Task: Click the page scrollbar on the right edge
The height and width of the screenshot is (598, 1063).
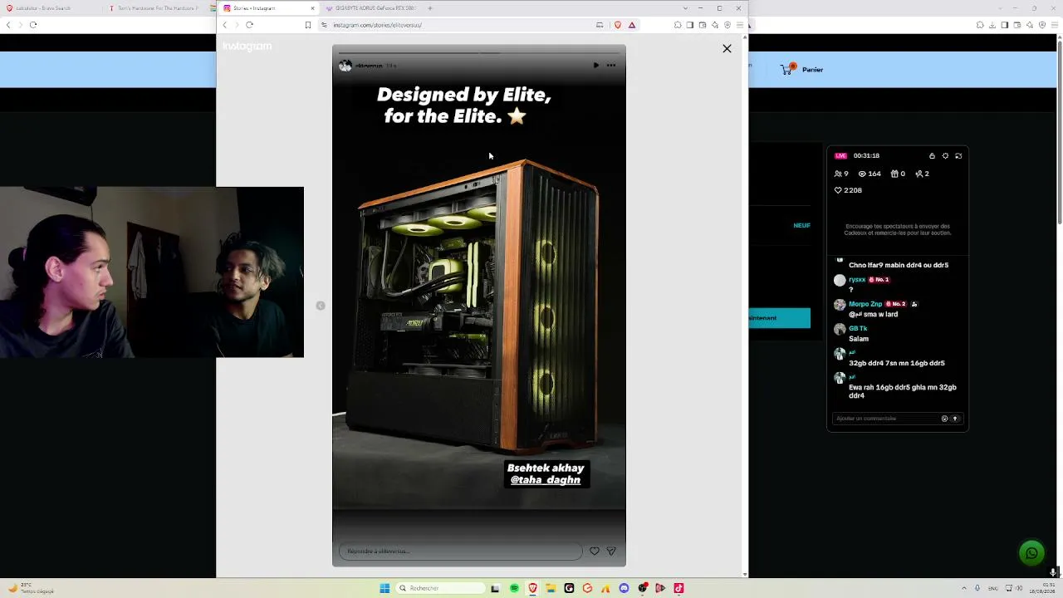Action: pyautogui.click(x=1059, y=131)
